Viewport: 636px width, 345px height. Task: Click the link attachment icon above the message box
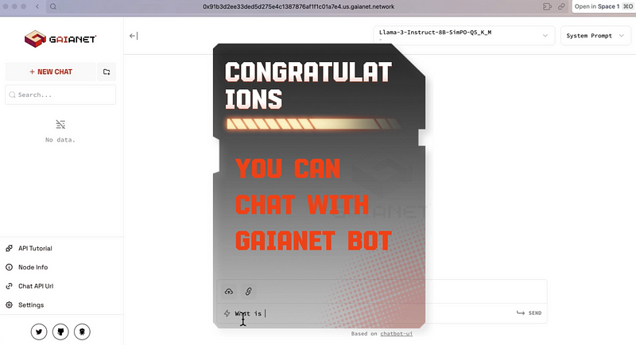(248, 292)
